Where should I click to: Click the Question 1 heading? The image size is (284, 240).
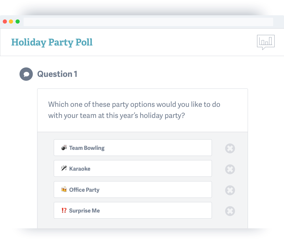[57, 74]
